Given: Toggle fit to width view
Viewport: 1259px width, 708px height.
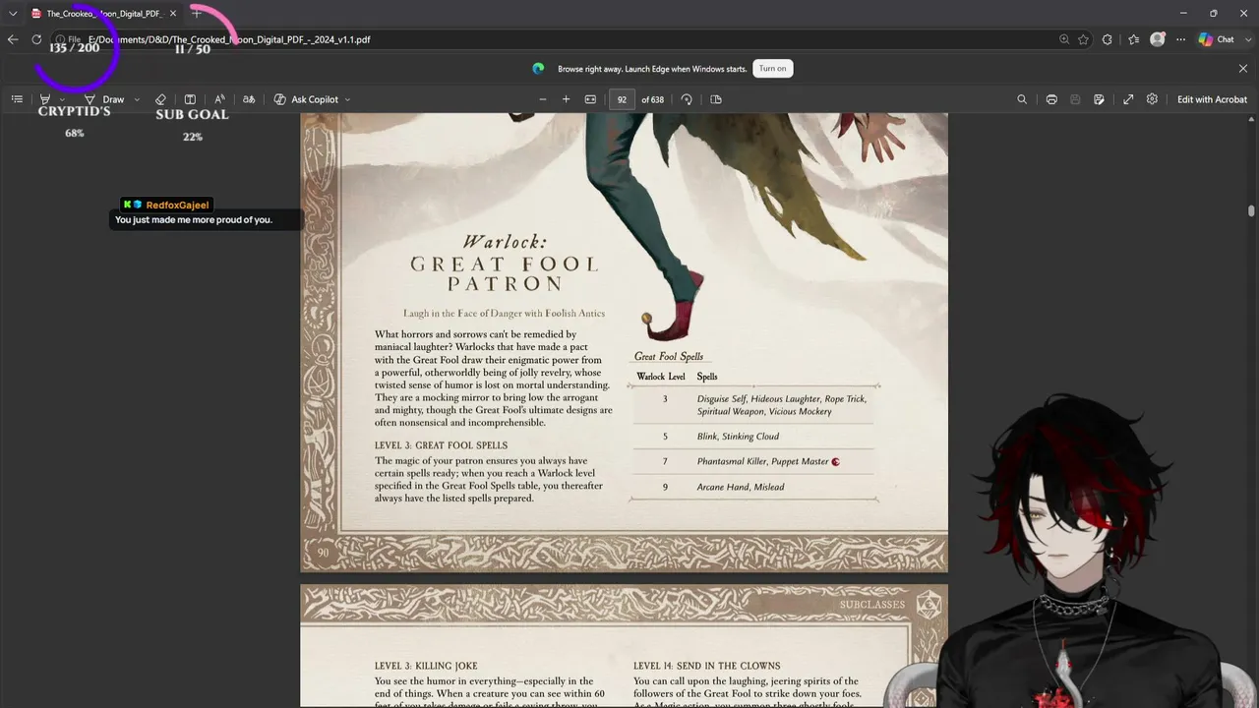Looking at the screenshot, I should 590,99.
